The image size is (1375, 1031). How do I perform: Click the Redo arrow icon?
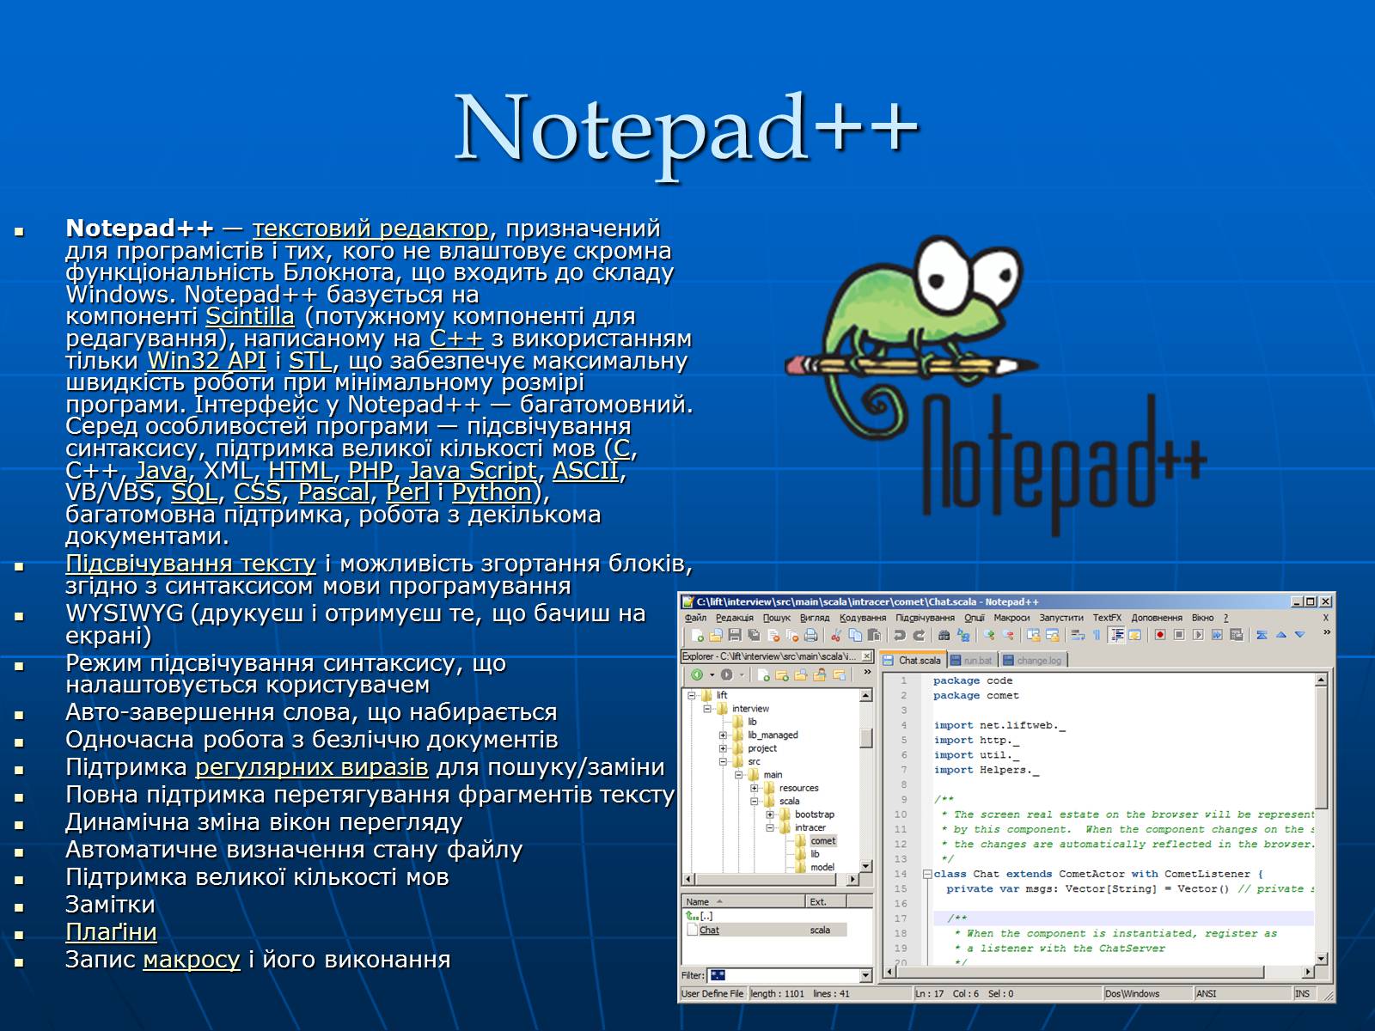point(919,636)
